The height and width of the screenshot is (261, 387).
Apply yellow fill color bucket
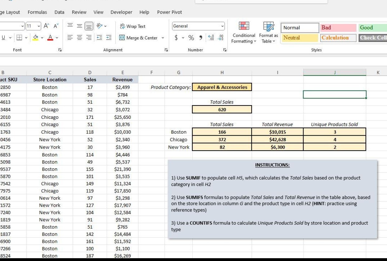36,38
